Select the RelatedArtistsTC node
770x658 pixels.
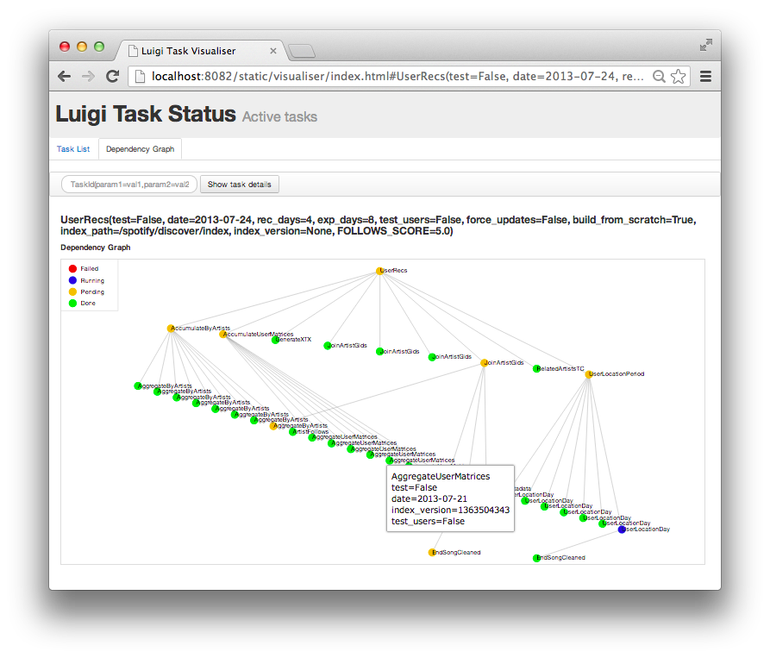coord(535,368)
